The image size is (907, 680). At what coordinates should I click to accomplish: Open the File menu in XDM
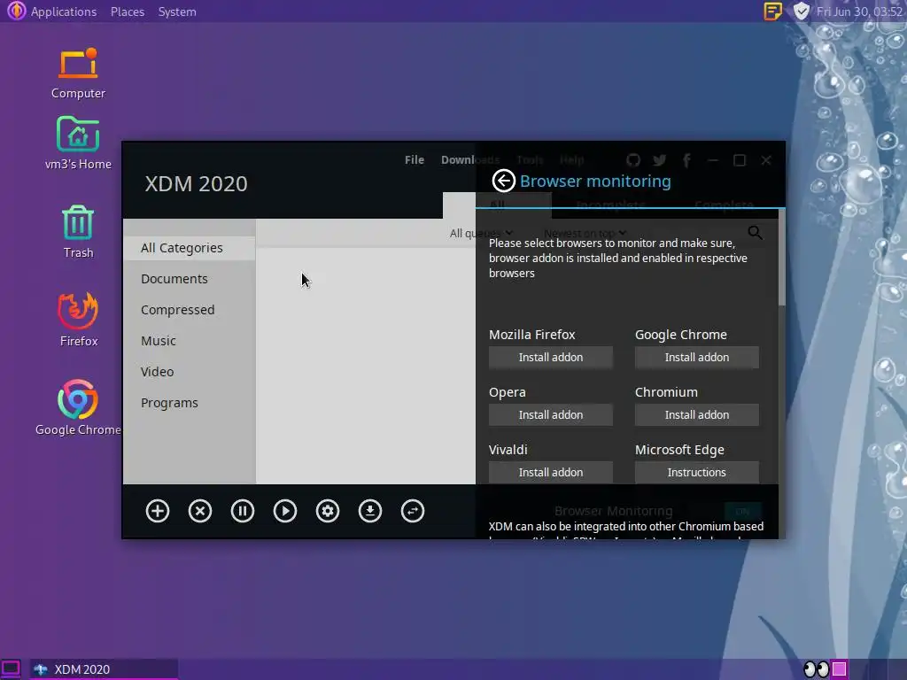(x=415, y=159)
